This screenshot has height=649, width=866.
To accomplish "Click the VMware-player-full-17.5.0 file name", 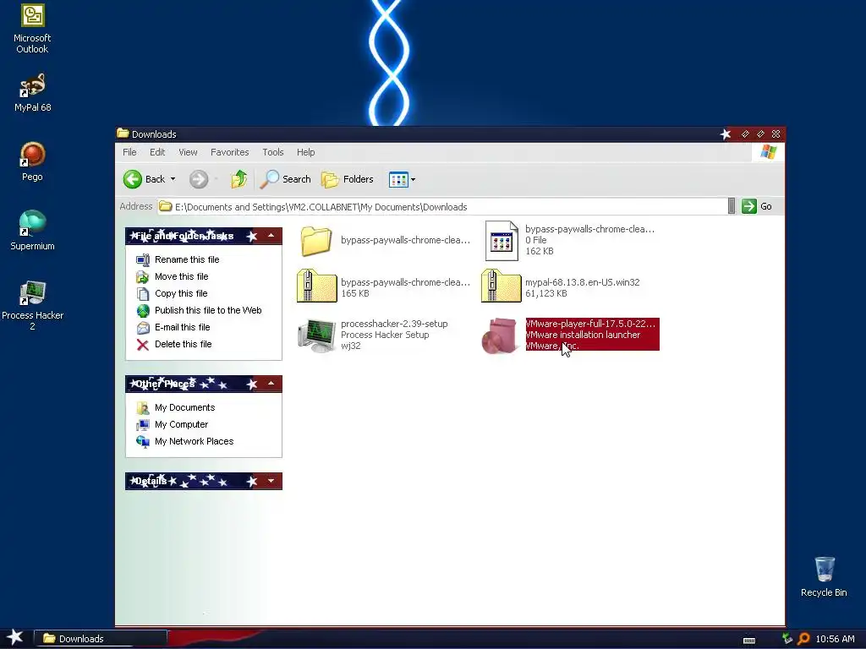I will [589, 324].
